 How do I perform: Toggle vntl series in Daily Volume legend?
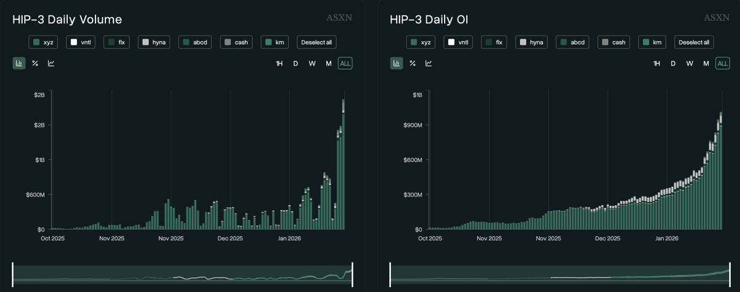(80, 43)
